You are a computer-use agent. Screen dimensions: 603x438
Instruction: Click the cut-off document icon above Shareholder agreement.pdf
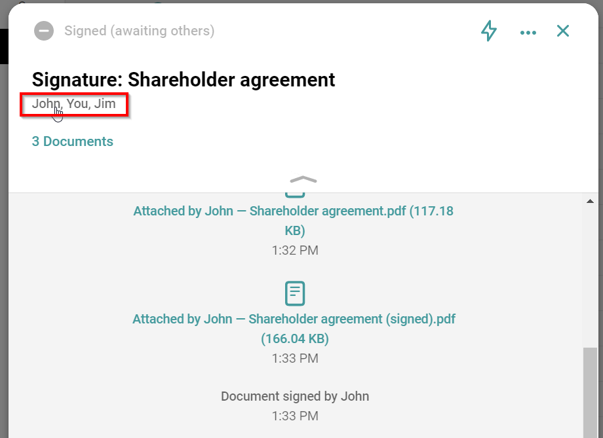pyautogui.click(x=295, y=194)
